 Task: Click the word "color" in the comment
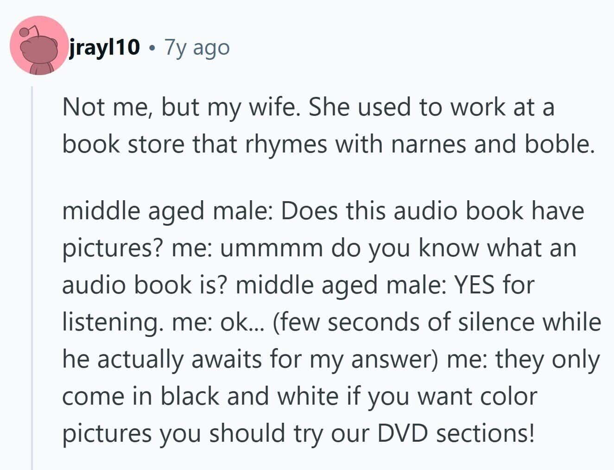[508, 397]
